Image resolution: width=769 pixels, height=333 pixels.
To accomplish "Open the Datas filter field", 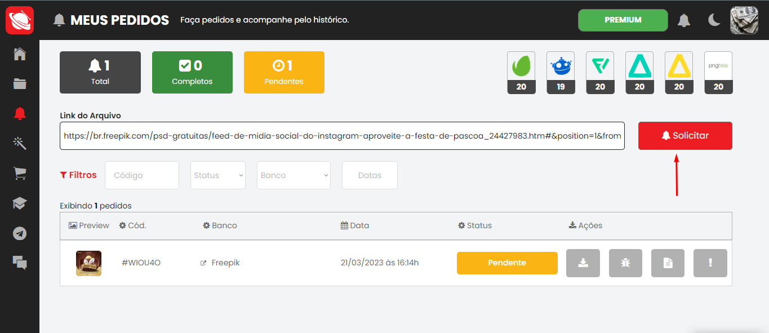I will point(370,175).
